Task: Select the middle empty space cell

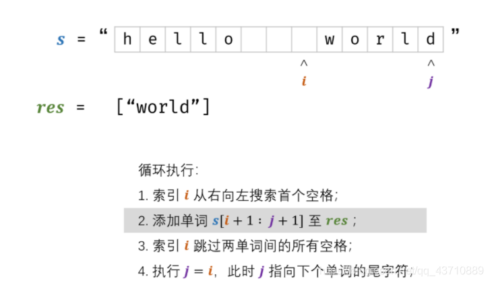Action: pos(279,39)
